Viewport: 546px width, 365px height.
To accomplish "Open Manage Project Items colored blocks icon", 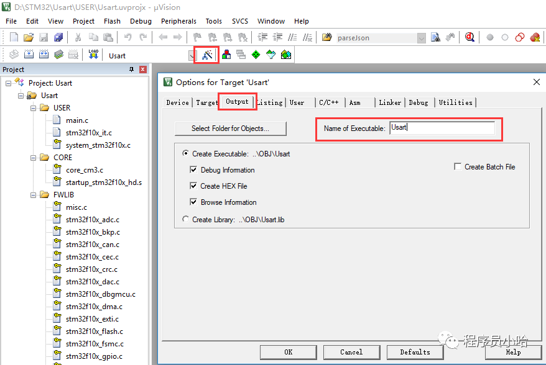I will pos(226,55).
